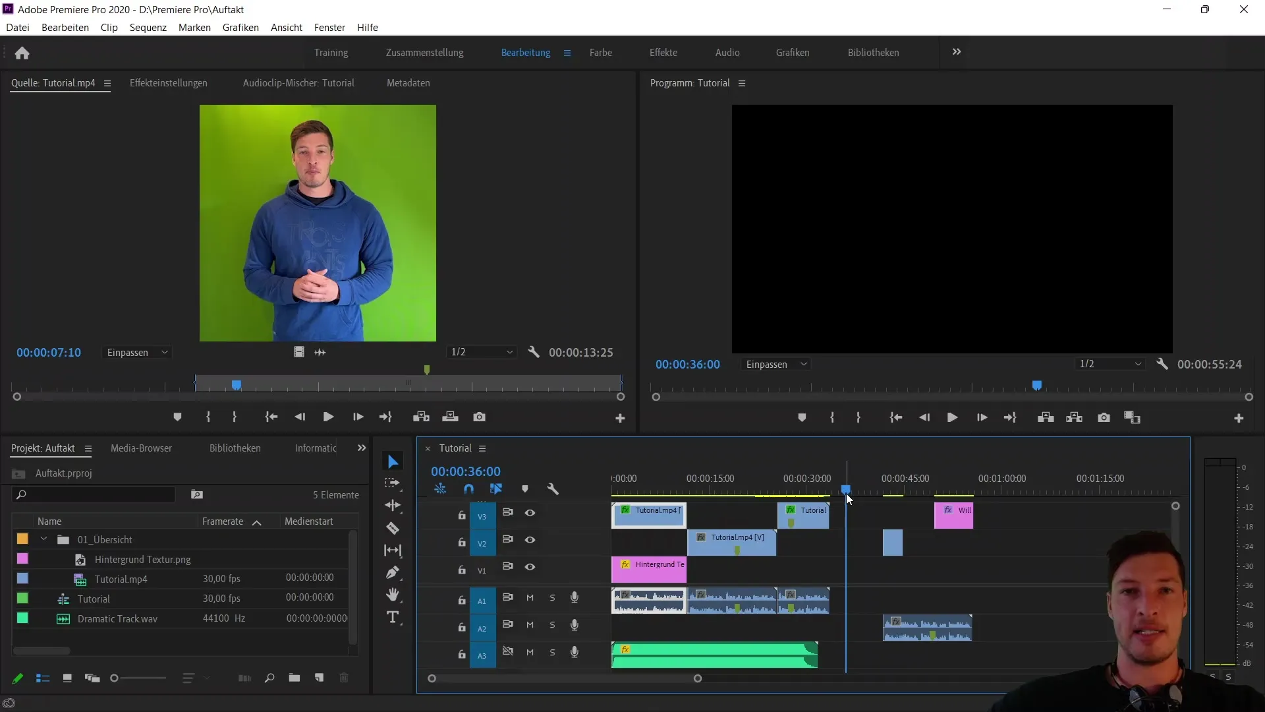Switch to the Farbe workspace tab

[600, 53]
